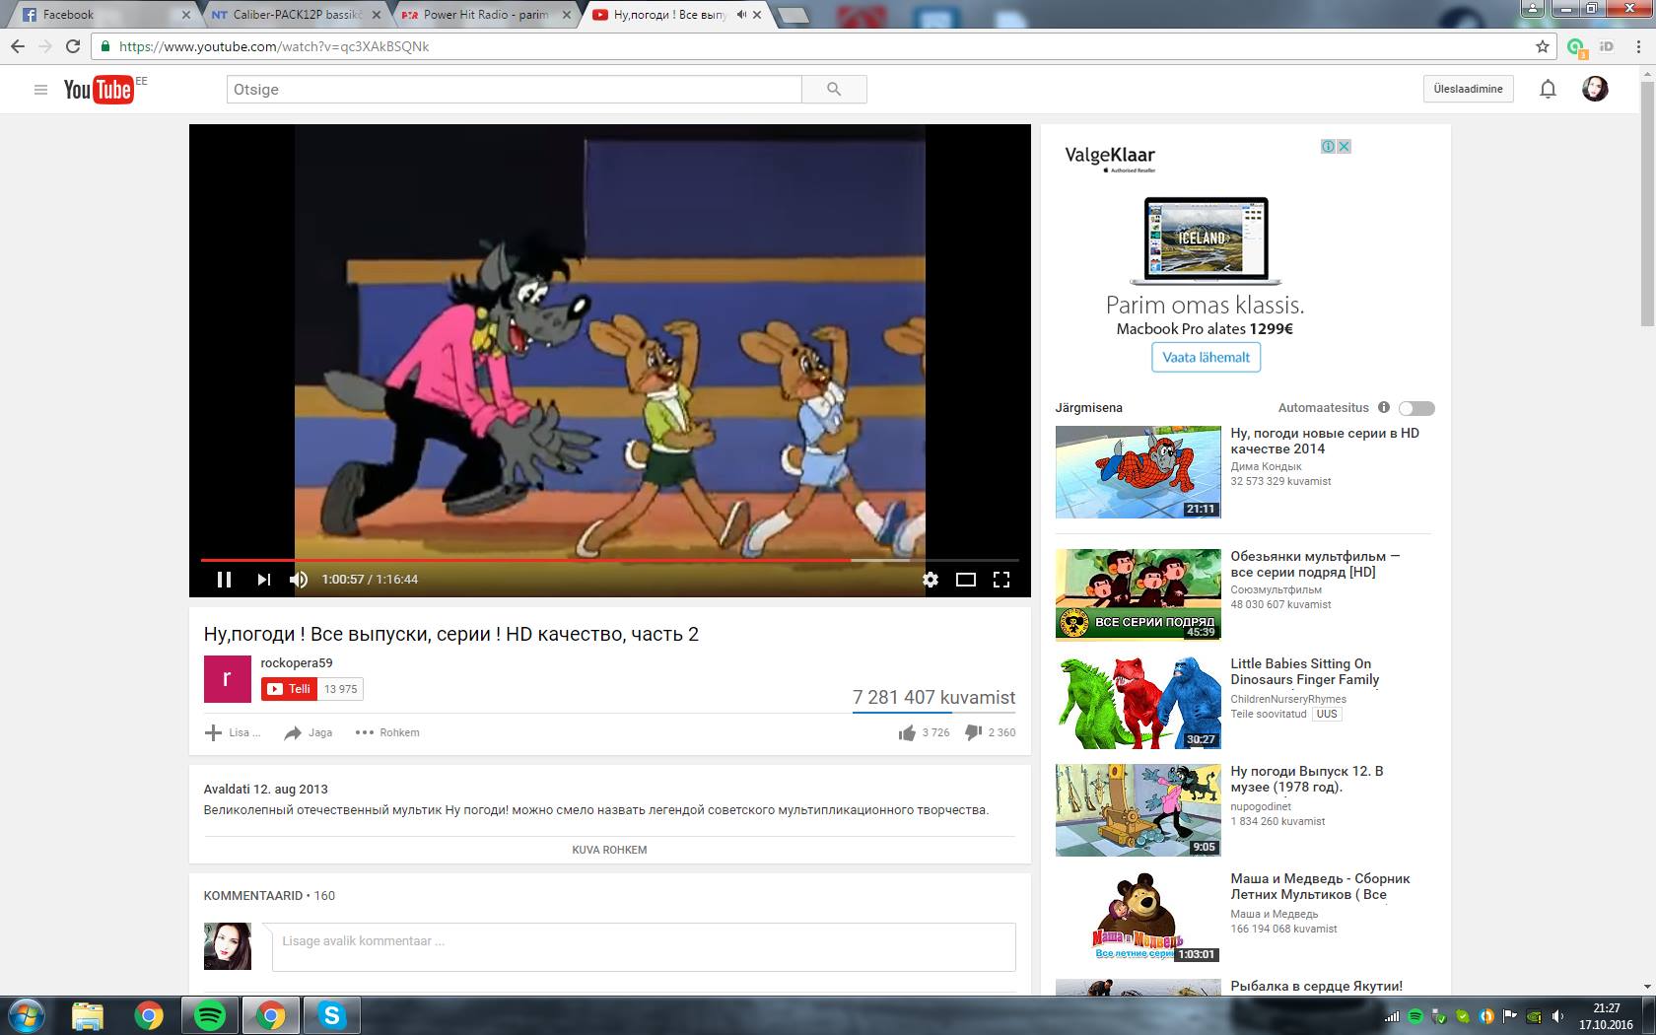Enter fullscreen video mode
The width and height of the screenshot is (1656, 1035).
pyautogui.click(x=1001, y=580)
